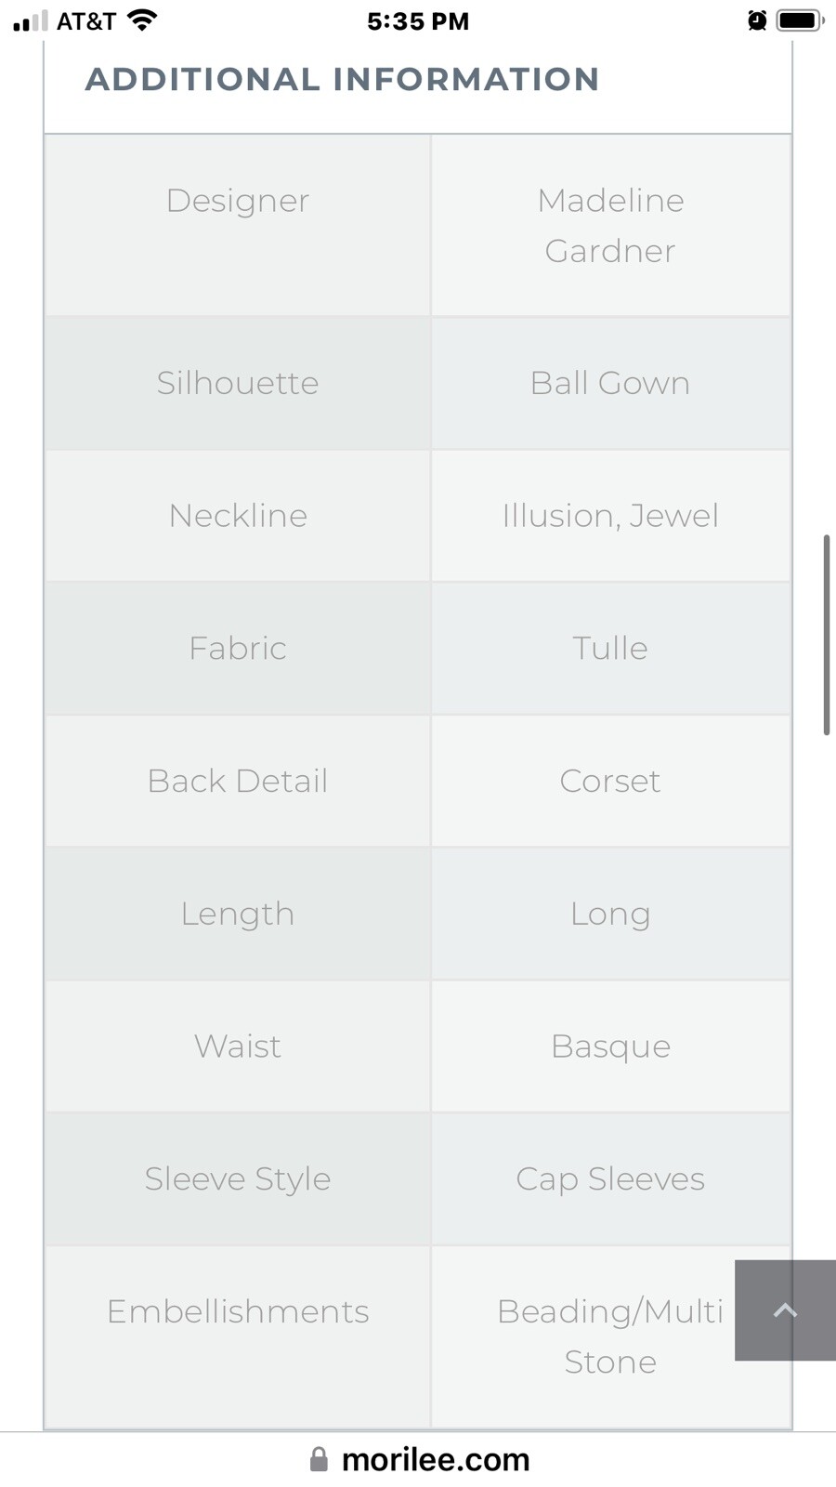
Task: Tap the Wi-Fi signal icon
Action: (x=142, y=20)
